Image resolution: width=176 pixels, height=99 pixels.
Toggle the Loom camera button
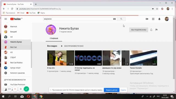[x=9, y=89]
